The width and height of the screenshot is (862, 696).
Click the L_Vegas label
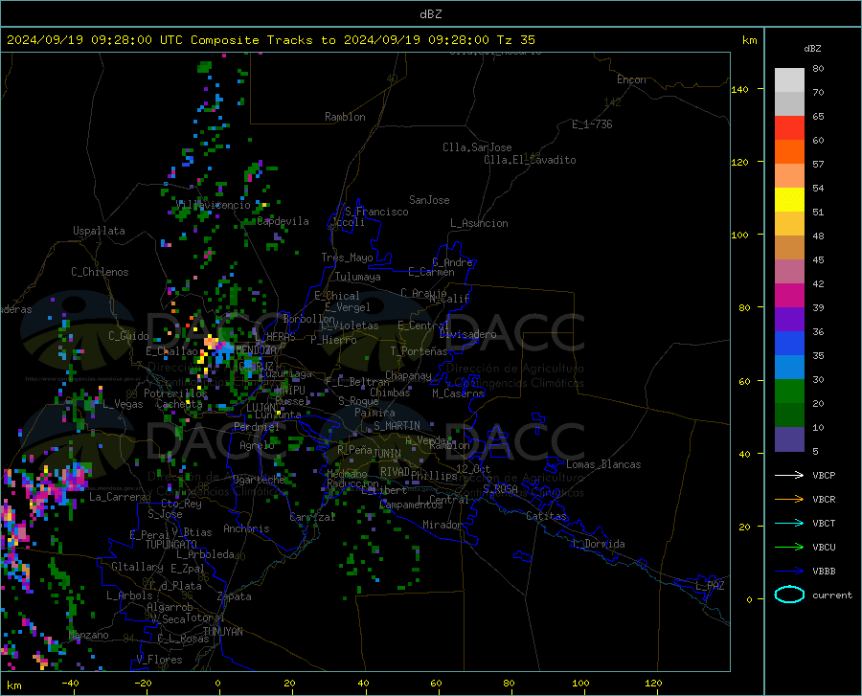(x=123, y=404)
